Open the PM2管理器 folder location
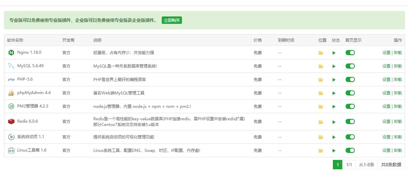 (321, 106)
